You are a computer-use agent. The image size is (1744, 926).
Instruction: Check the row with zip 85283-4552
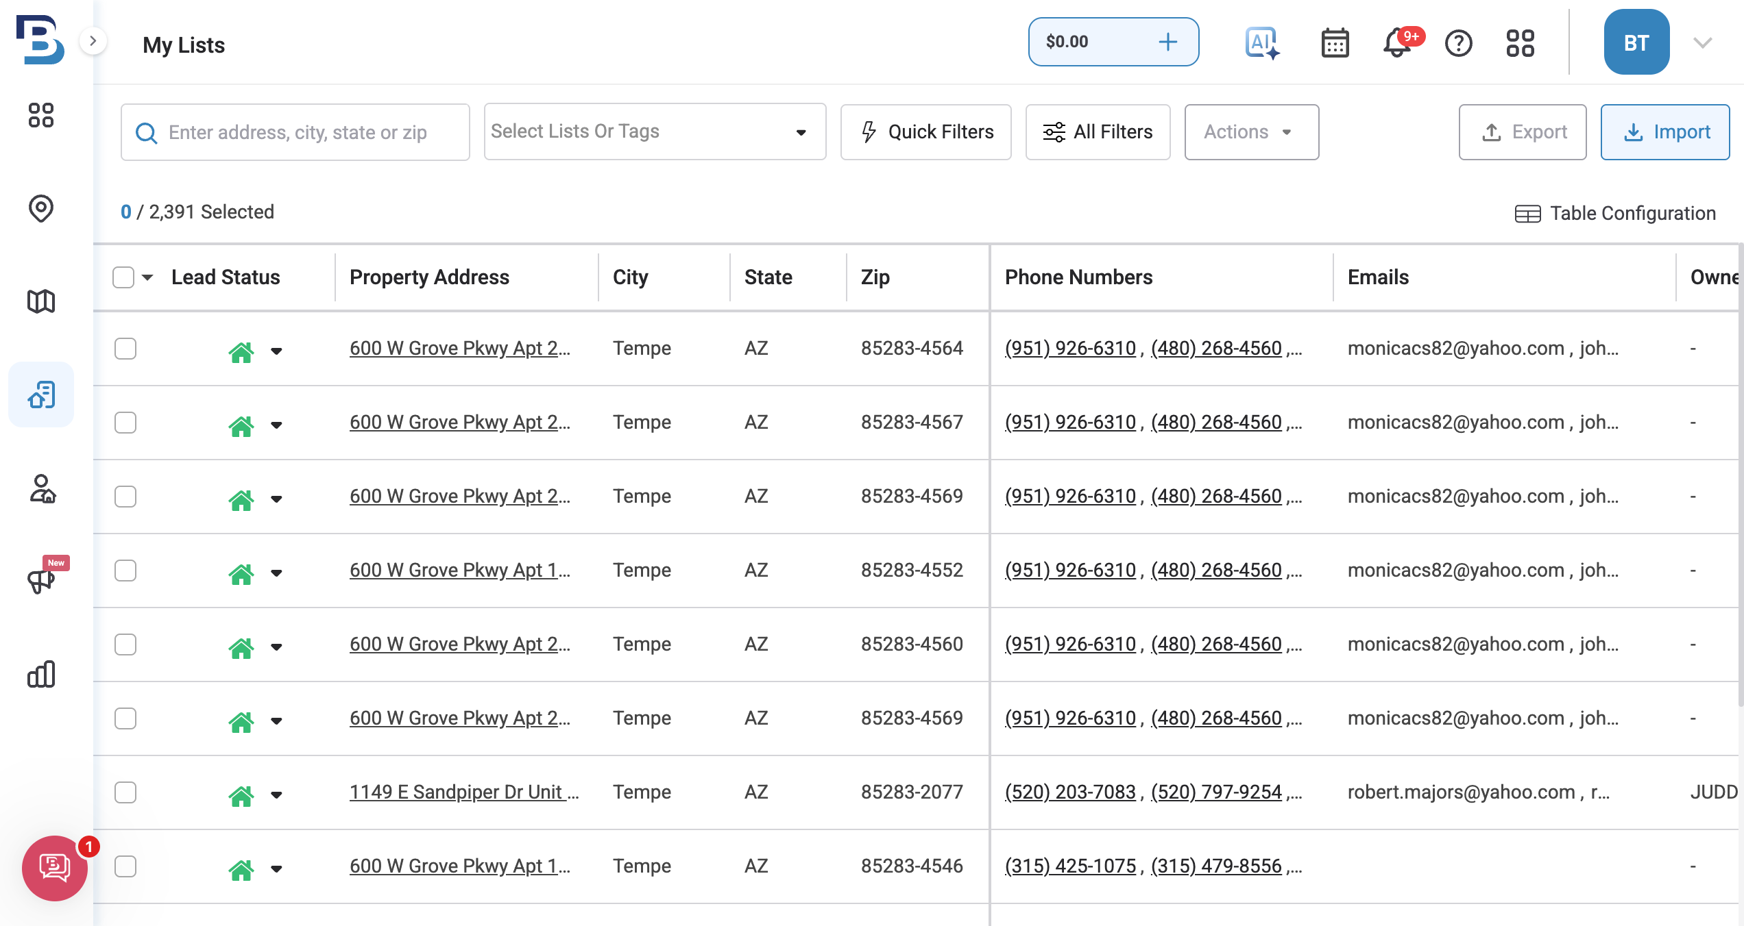125,571
